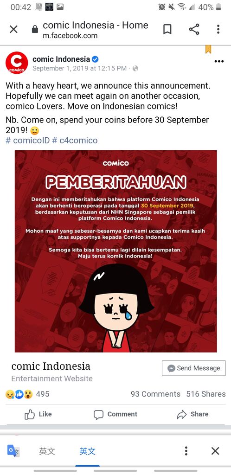Viewport: 231px width, 475px height.
Task: Tap the verified blue badge icon
Action: (x=95, y=59)
